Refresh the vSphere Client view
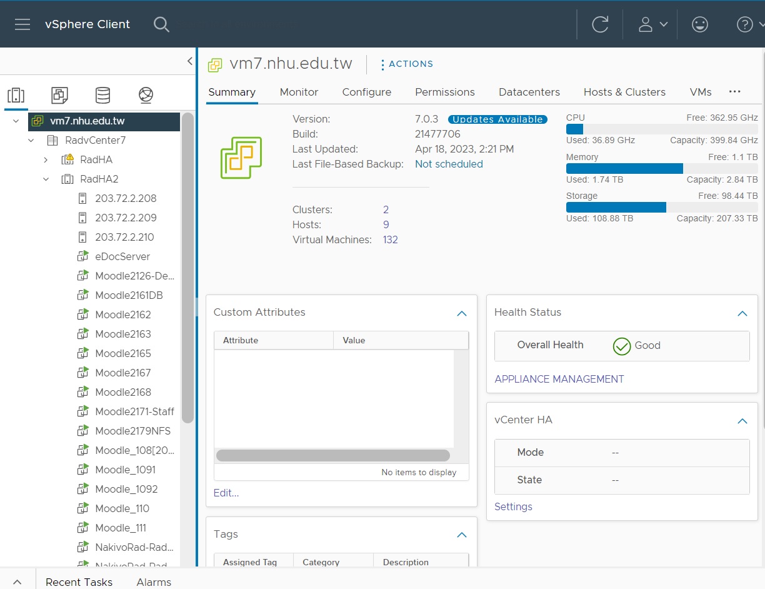 pyautogui.click(x=600, y=24)
